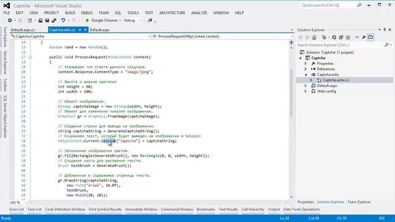The image size is (395, 222).
Task: Close the Captcha.ashx.cs tab with the X
Action: tap(85, 30)
